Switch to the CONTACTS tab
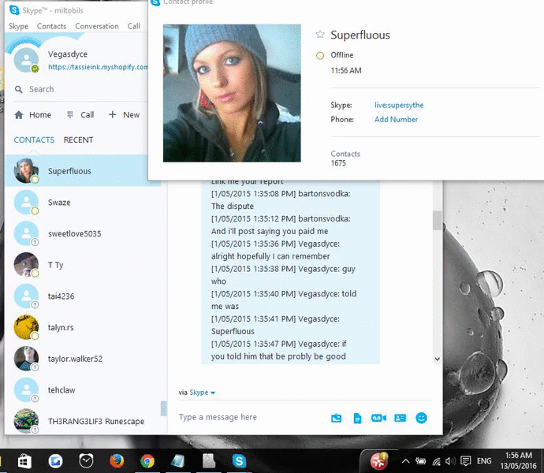Viewport: 544px width, 473px height. [34, 140]
